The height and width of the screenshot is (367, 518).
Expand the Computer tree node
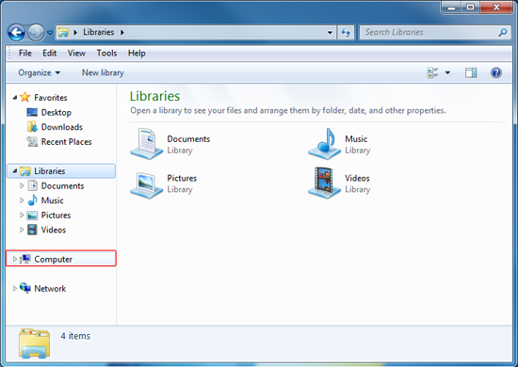(x=14, y=259)
